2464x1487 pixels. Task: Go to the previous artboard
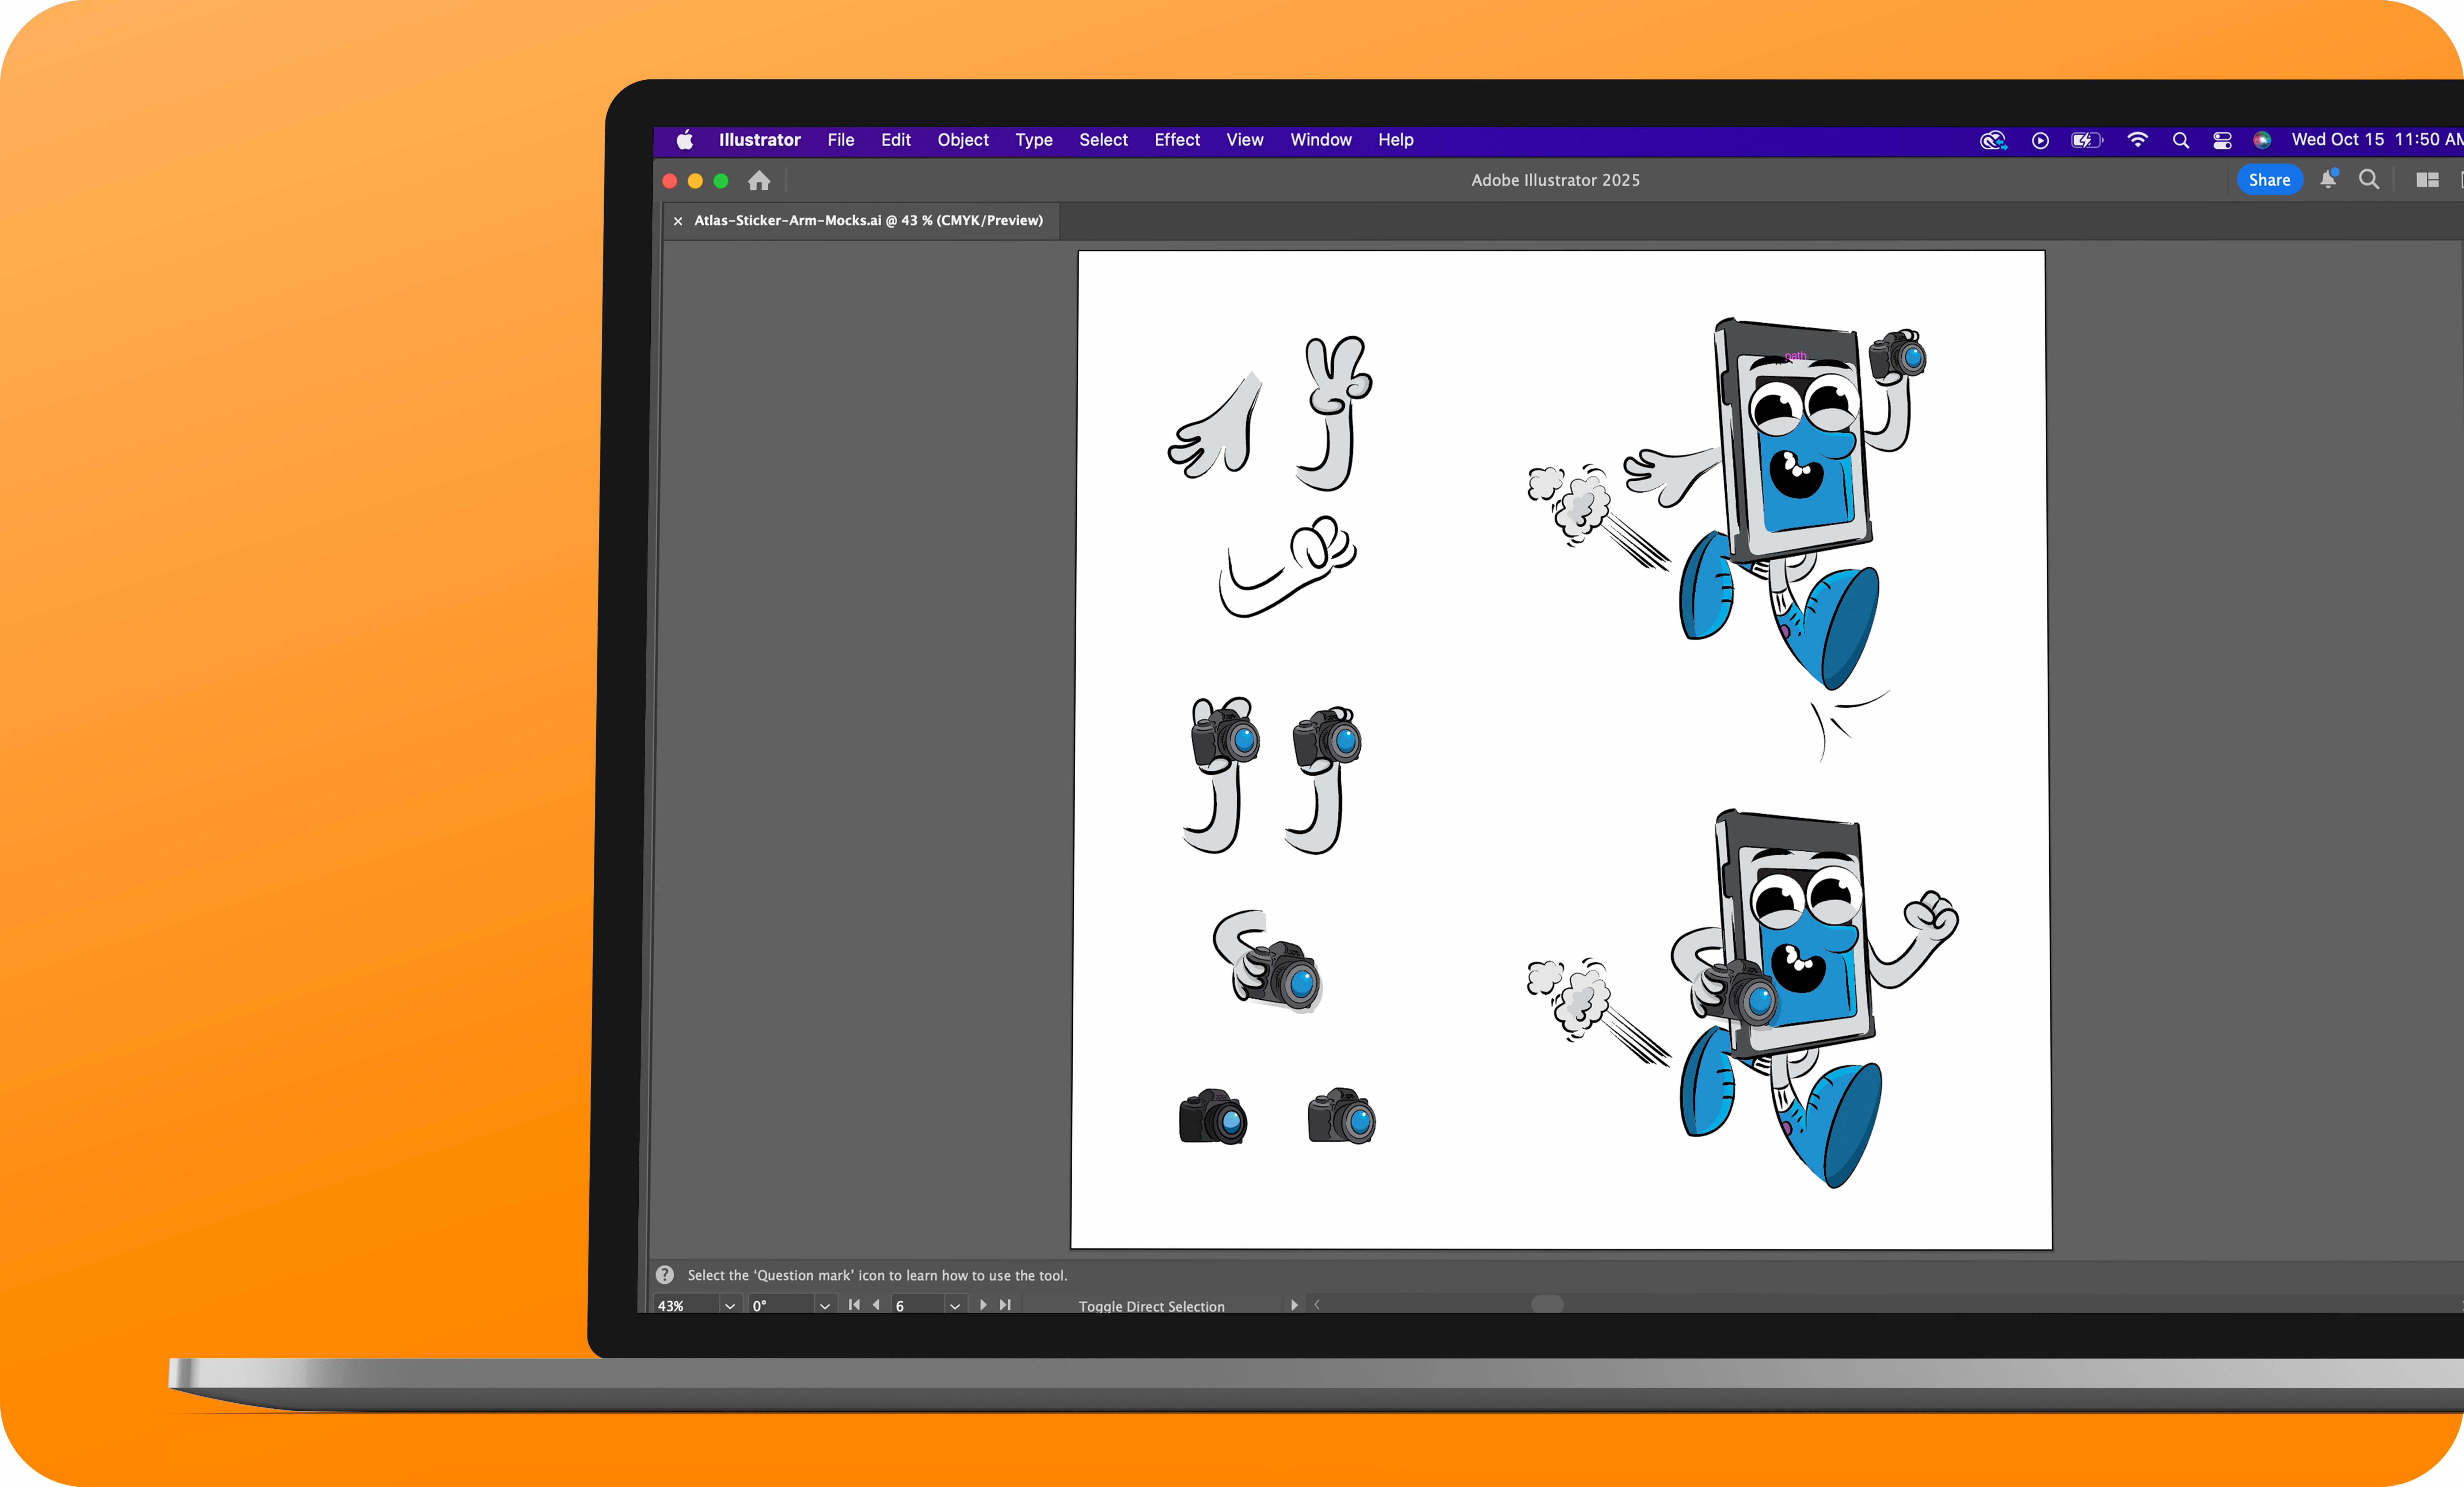pyautogui.click(x=876, y=1305)
